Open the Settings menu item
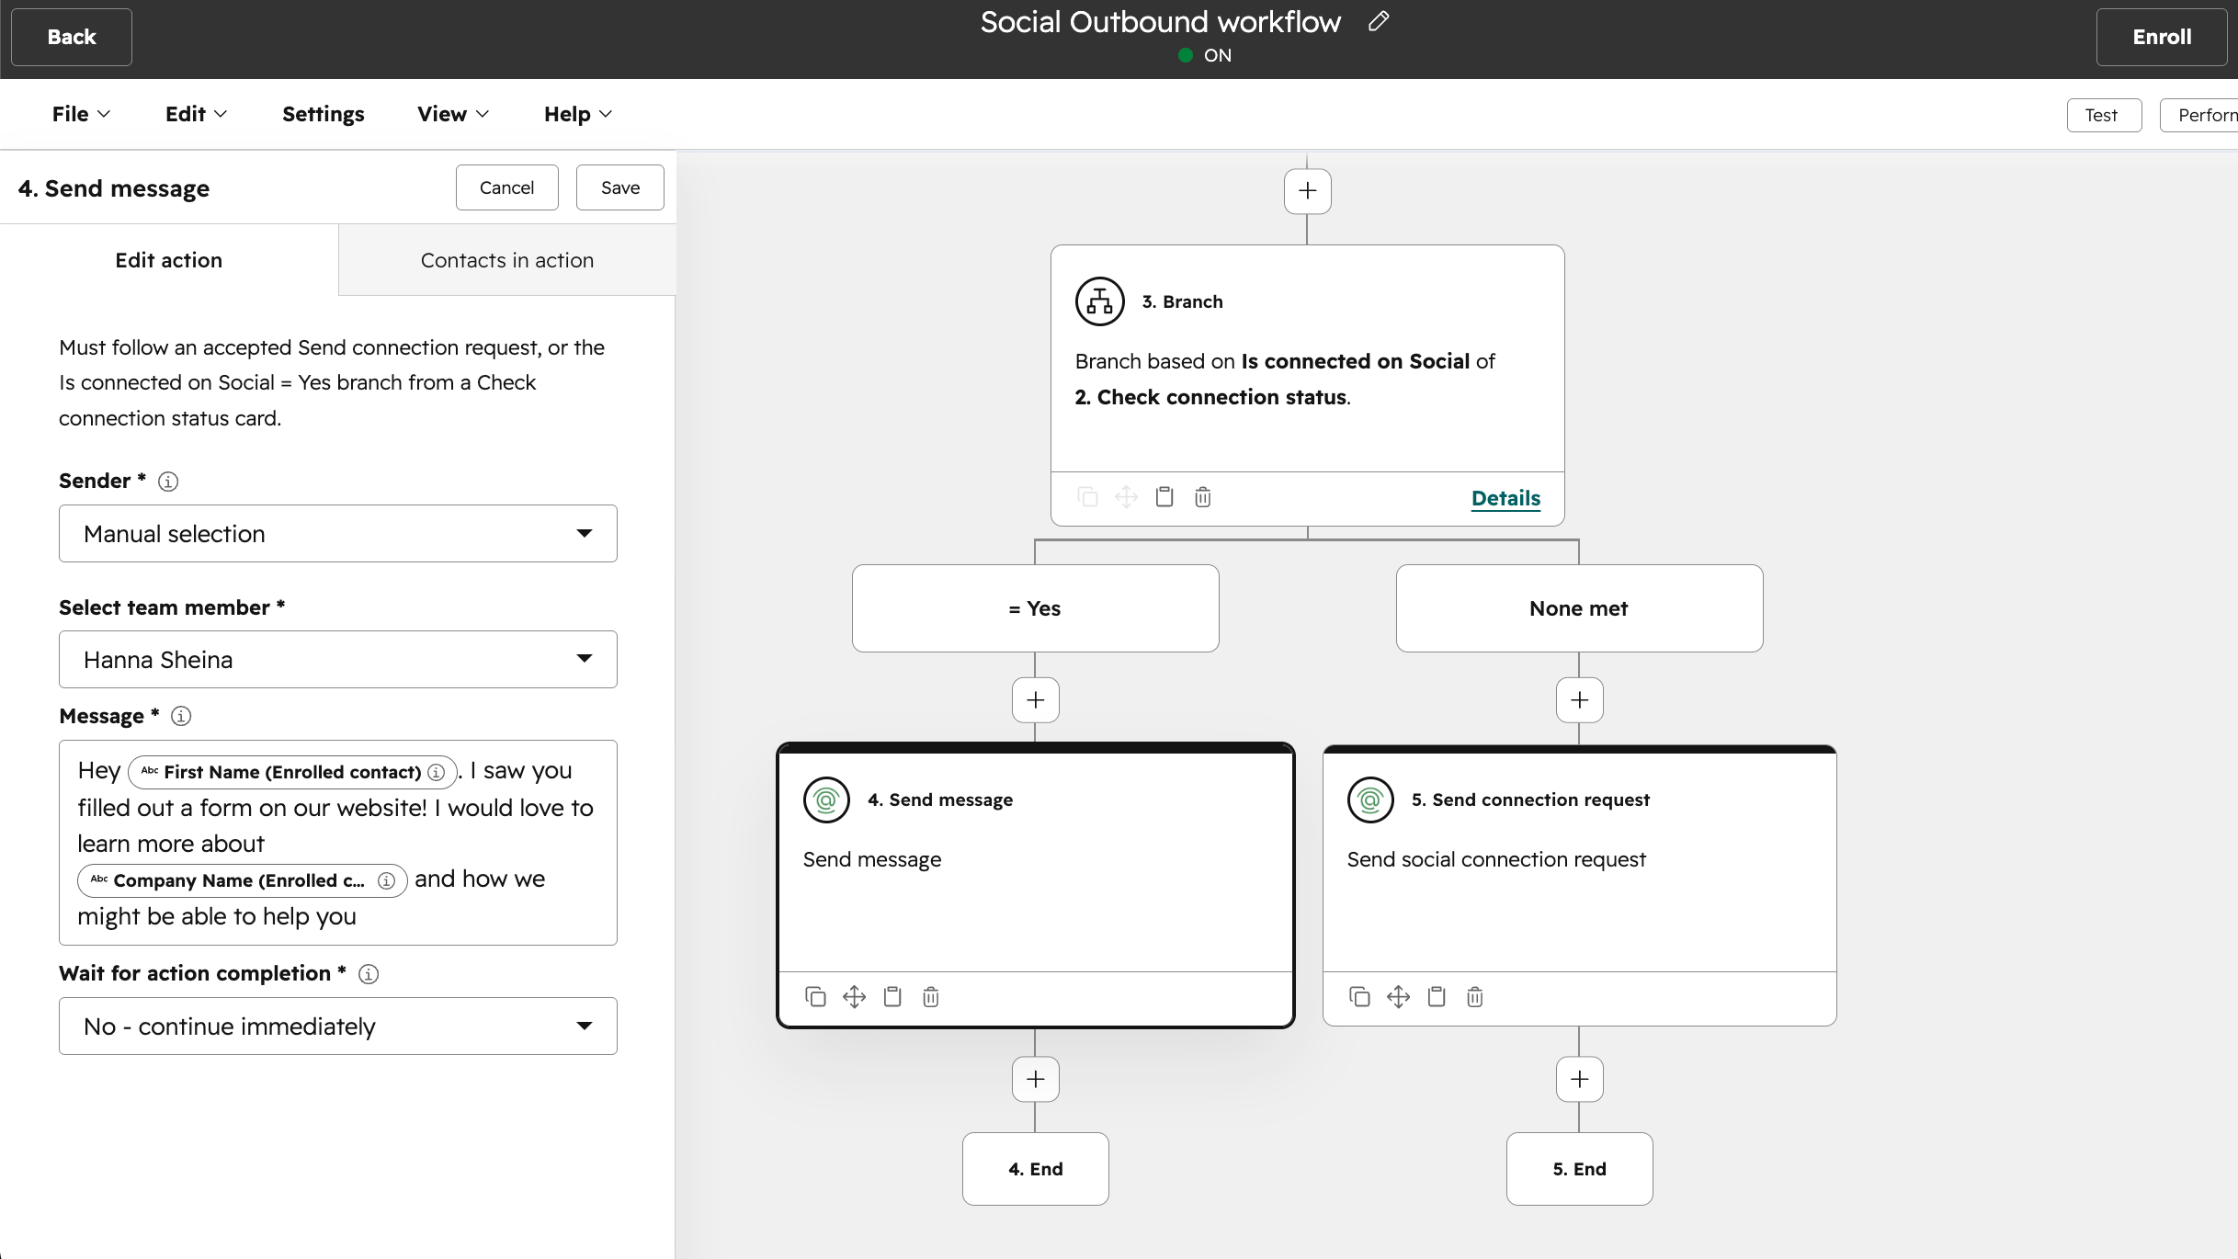The height and width of the screenshot is (1259, 2238). point(324,114)
